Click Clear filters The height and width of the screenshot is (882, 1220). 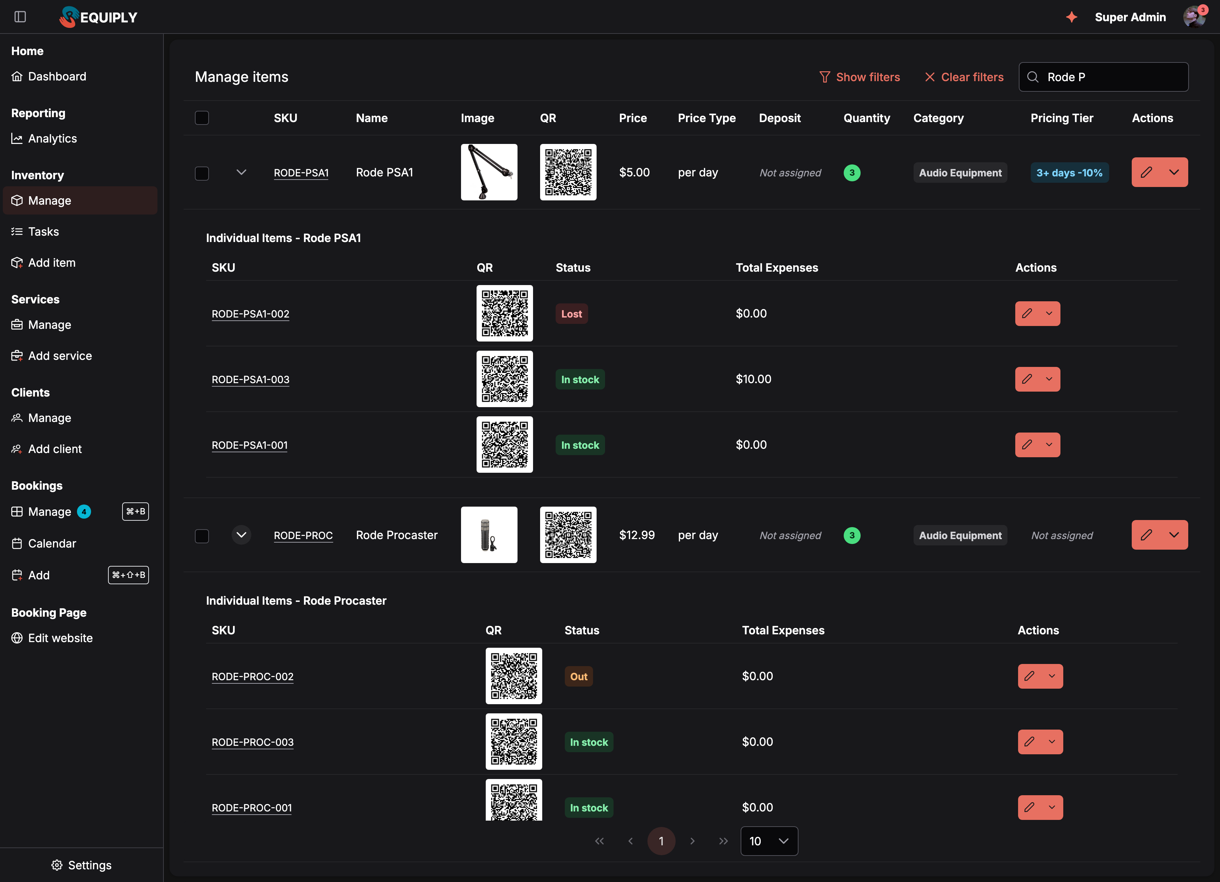[x=964, y=77]
